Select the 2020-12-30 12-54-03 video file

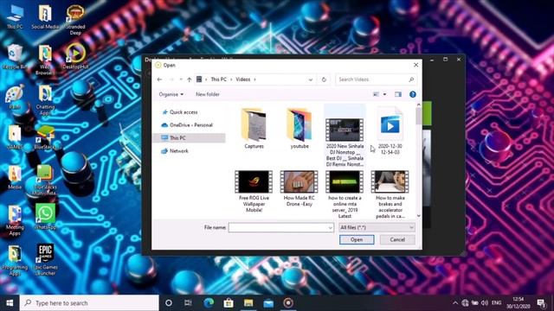pos(390,130)
